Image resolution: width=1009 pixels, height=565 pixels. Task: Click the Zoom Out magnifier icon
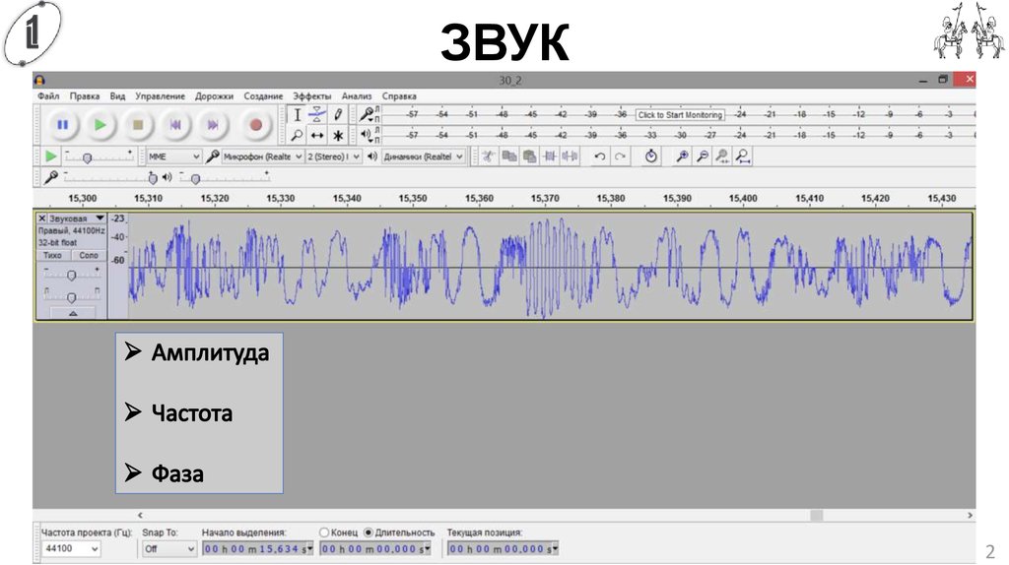(x=703, y=157)
